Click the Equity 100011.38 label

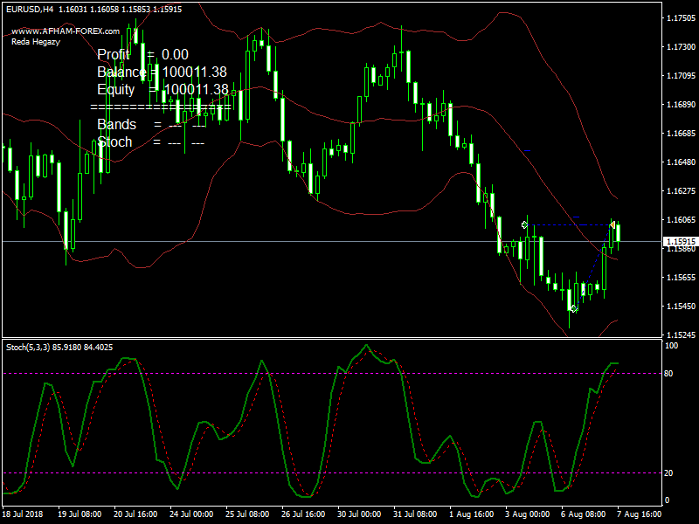(163, 90)
